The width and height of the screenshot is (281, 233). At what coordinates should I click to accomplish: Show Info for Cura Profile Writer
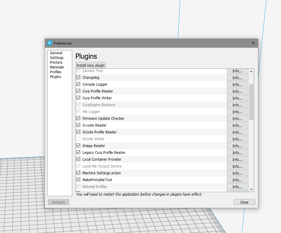tap(238, 98)
